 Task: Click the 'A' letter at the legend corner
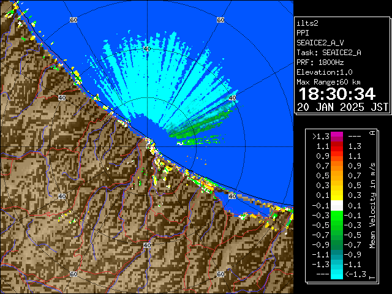pos(372,133)
